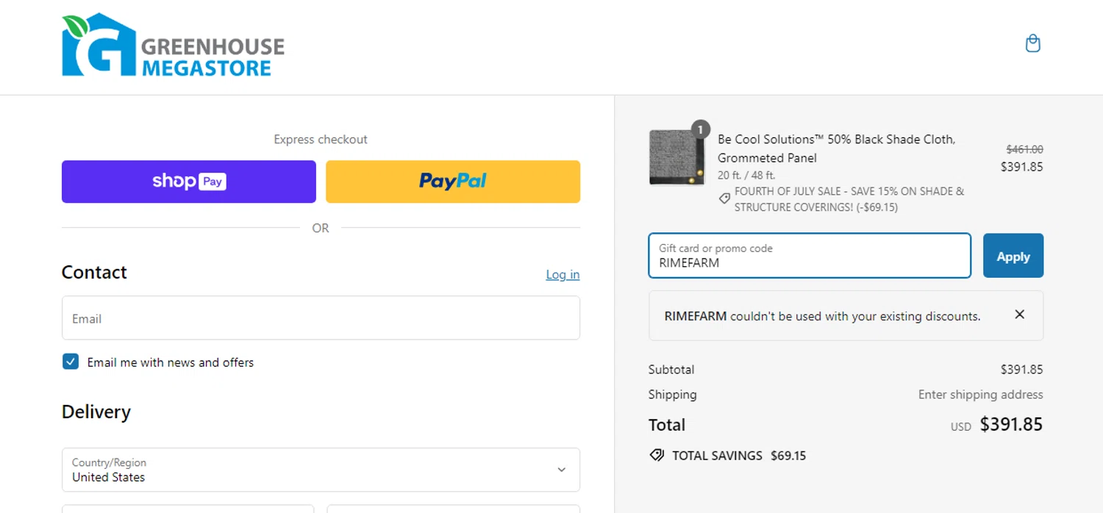
Task: Click the Greenhouse Megastore logo
Action: click(173, 46)
